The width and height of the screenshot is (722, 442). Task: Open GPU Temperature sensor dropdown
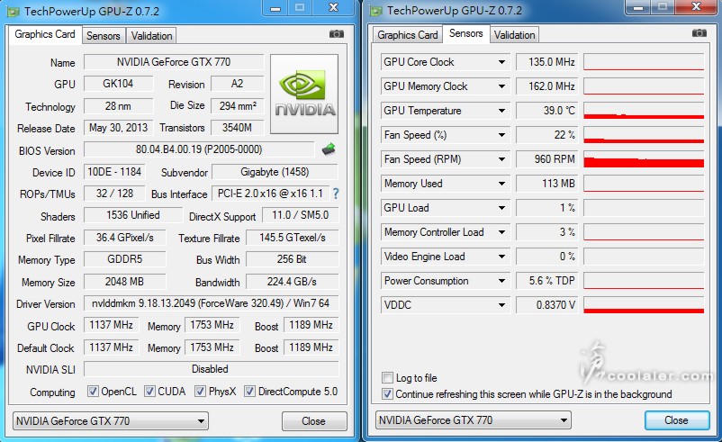[502, 111]
